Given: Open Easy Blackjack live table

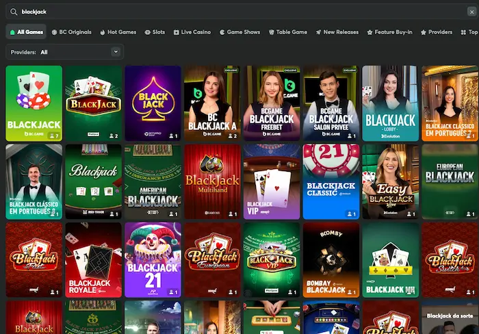Looking at the screenshot, I should 391,182.
